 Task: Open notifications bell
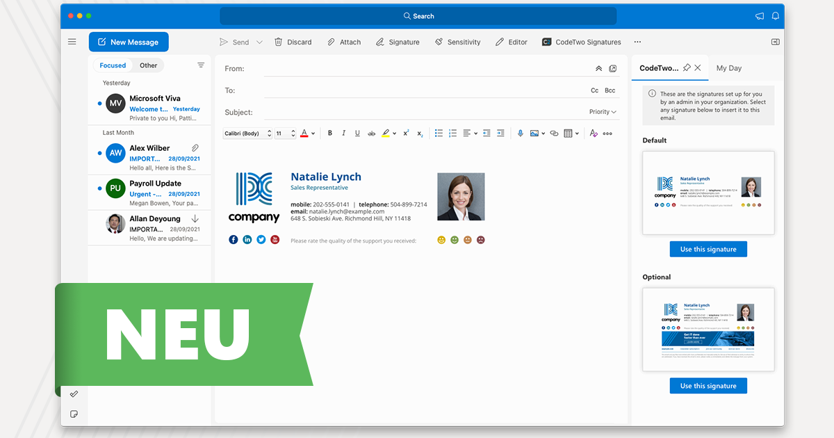pos(776,16)
